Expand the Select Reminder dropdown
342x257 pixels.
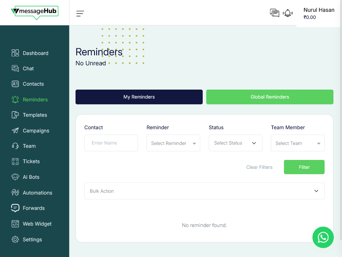[x=173, y=143]
